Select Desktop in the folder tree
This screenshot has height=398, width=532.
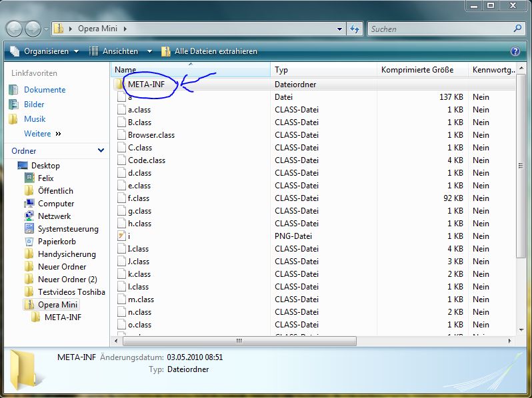(x=45, y=166)
